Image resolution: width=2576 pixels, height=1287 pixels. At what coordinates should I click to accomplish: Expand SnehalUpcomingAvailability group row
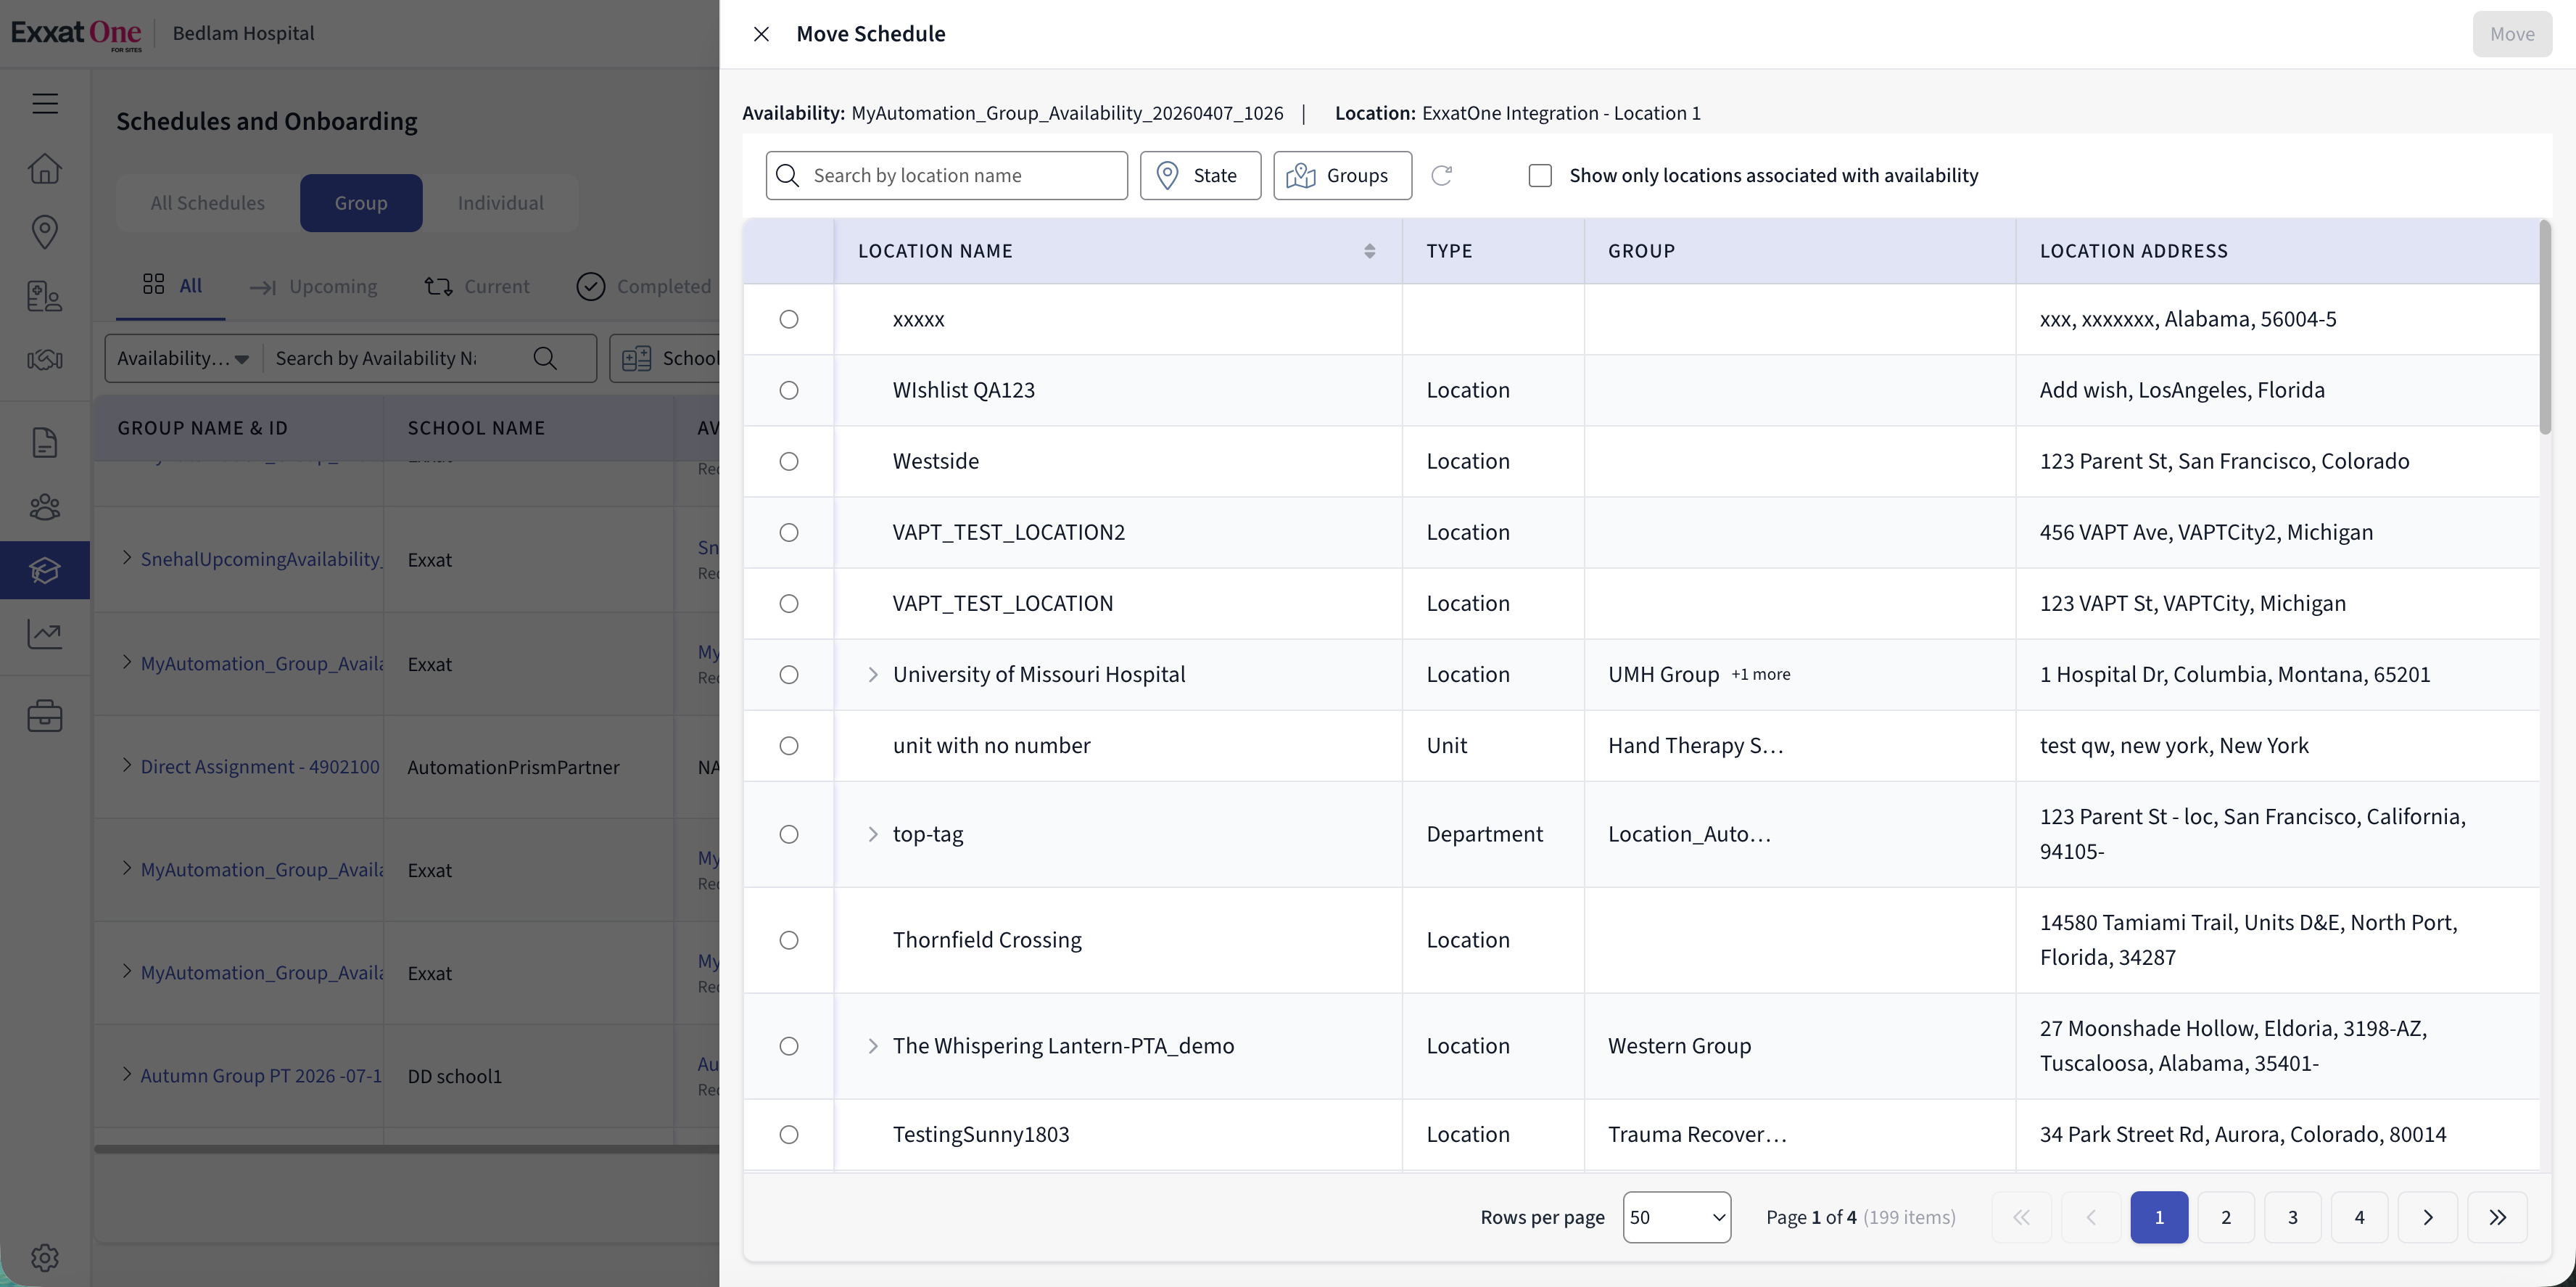coord(126,557)
